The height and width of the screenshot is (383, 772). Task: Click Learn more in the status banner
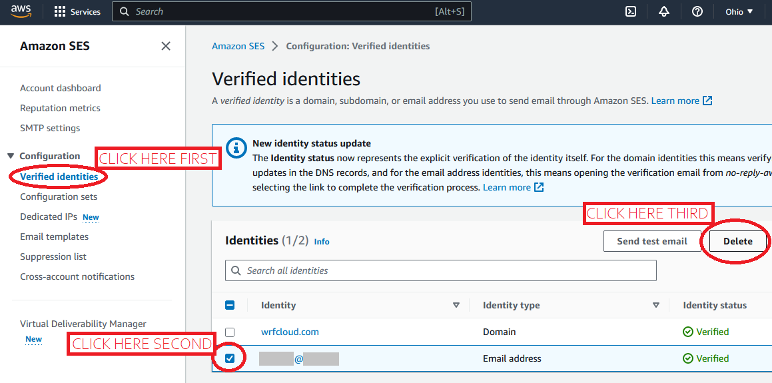(507, 188)
